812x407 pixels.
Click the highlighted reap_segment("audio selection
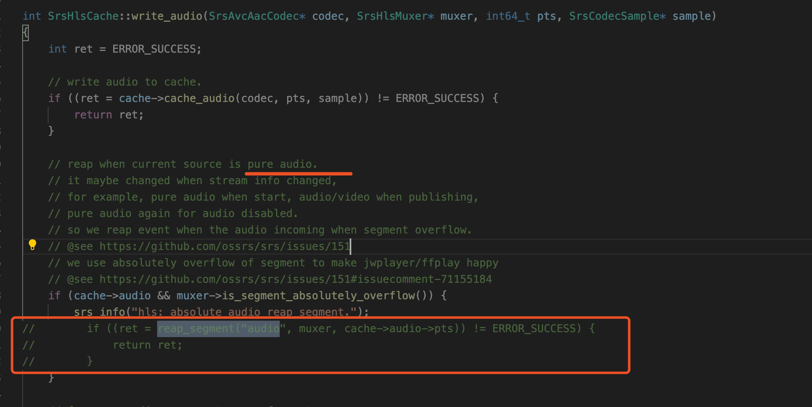[x=218, y=328]
